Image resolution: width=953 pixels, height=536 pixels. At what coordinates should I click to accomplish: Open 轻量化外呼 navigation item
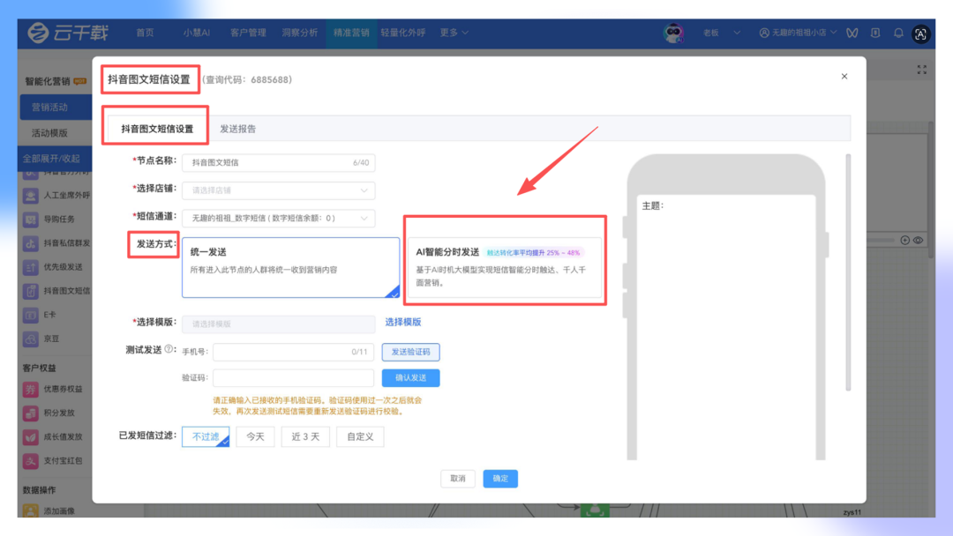pos(403,33)
